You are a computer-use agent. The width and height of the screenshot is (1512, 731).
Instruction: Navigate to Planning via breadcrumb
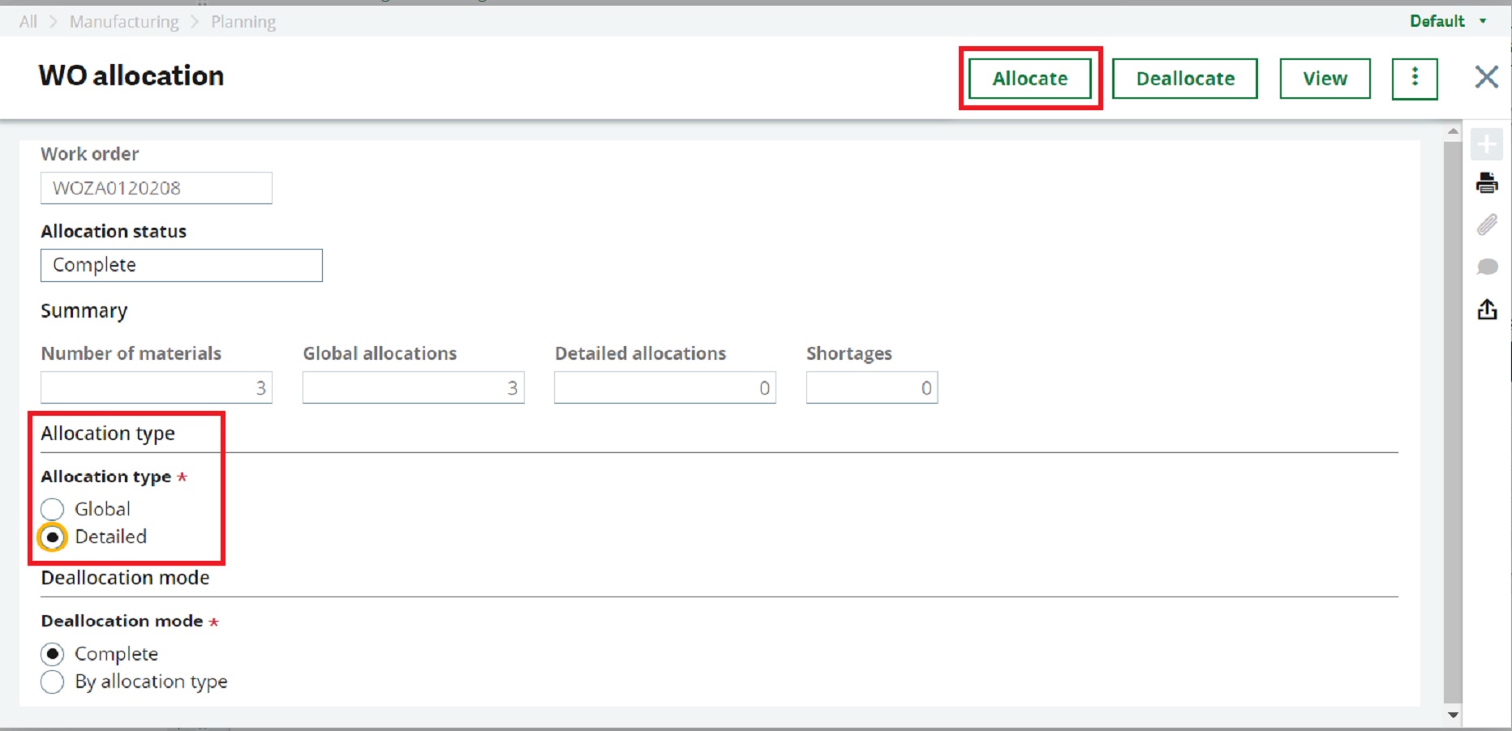(x=243, y=21)
